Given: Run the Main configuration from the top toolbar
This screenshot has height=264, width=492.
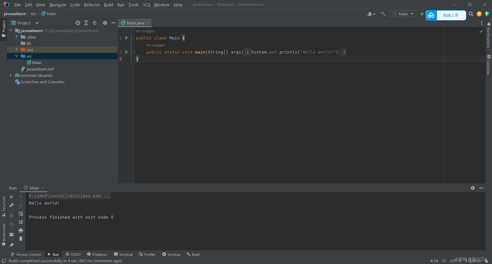Looking at the screenshot, I should (x=422, y=14).
